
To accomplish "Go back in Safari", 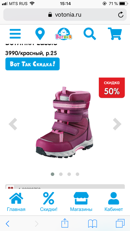I will tap(8, 224).
